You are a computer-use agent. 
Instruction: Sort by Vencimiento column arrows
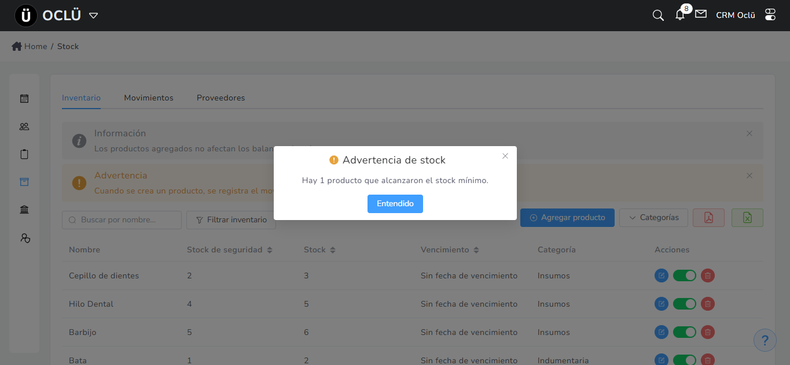coord(476,250)
